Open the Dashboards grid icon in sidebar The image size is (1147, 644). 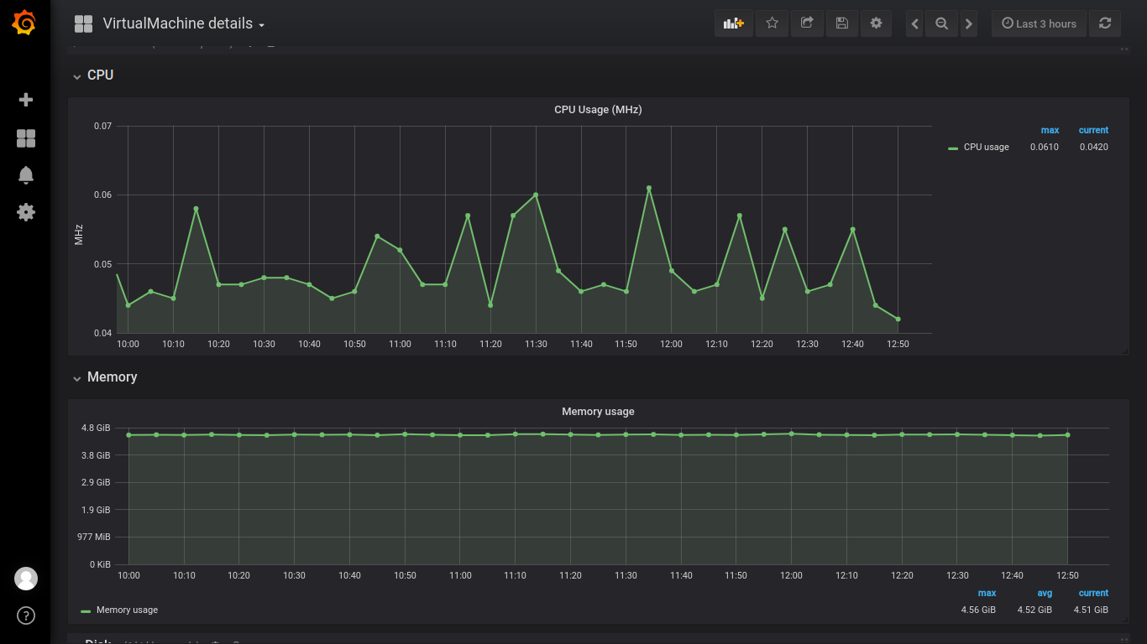point(26,138)
